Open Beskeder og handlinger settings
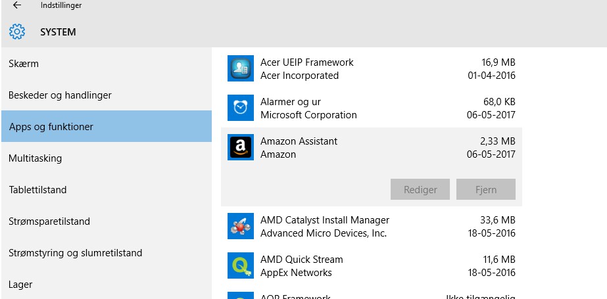The image size is (607, 299). coord(107,95)
